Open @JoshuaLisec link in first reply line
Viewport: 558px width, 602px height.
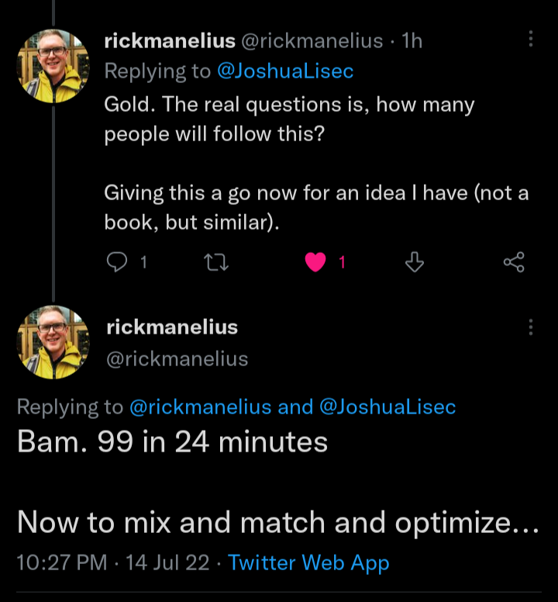coord(284,71)
